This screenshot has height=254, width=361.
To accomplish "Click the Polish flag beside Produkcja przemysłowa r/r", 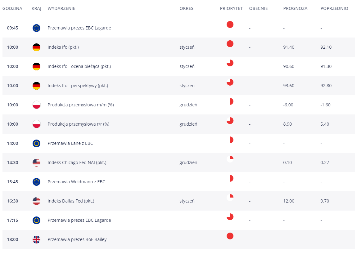I will click(x=36, y=124).
